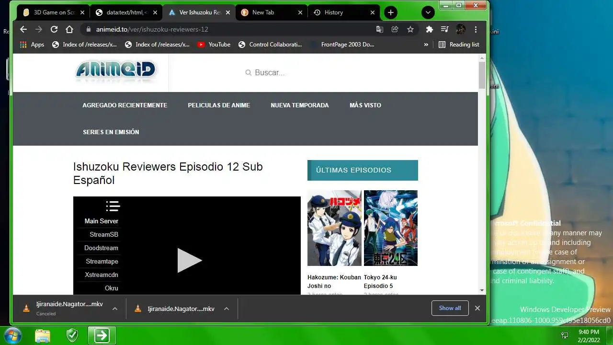This screenshot has height=345, width=613.
Task: Open a new tab with plus button
Action: (x=391, y=12)
